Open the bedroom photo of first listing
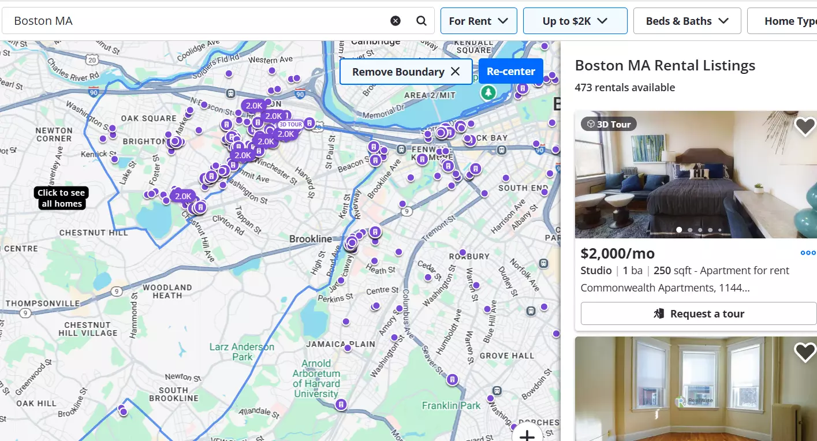This screenshot has height=441, width=817. click(x=696, y=174)
